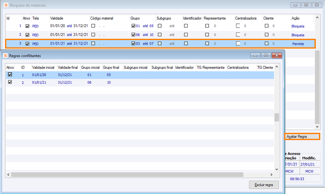Click the Validade inicial column header
Image resolution: width=325 pixels, height=194 pixels.
click(x=43, y=67)
